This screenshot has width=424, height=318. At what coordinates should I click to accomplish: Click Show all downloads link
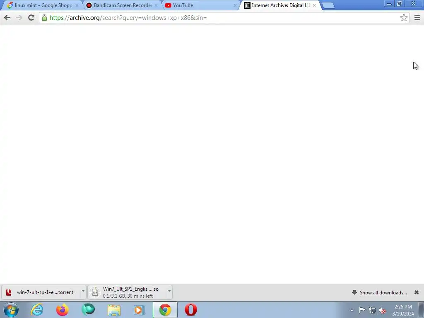pos(383,293)
